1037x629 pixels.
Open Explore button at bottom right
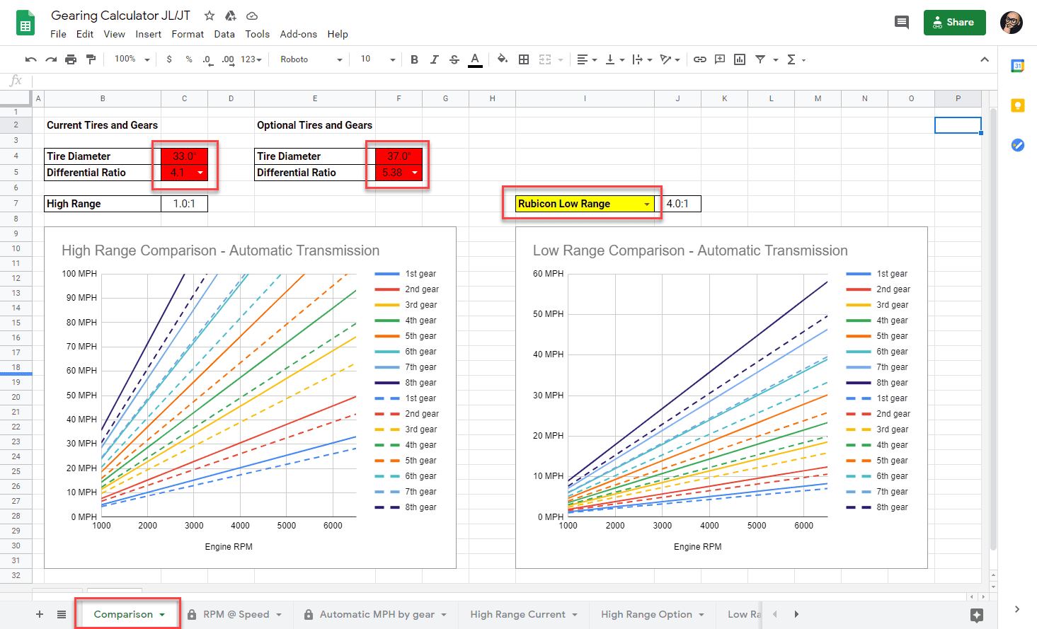click(x=977, y=615)
